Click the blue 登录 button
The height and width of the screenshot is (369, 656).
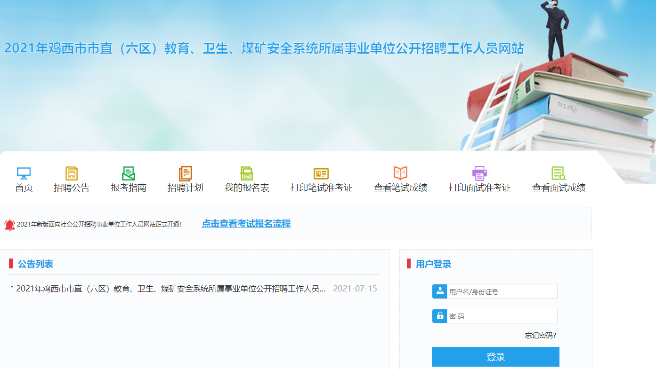click(495, 357)
